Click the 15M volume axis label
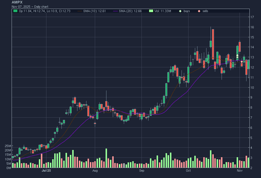The height and width of the screenshot is (178, 261). click(8, 155)
